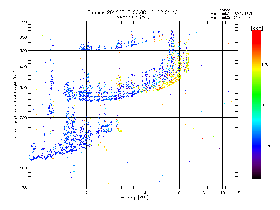280x210 pixels.
Task: Click the '200' tick label on height axis
Action: [23, 118]
